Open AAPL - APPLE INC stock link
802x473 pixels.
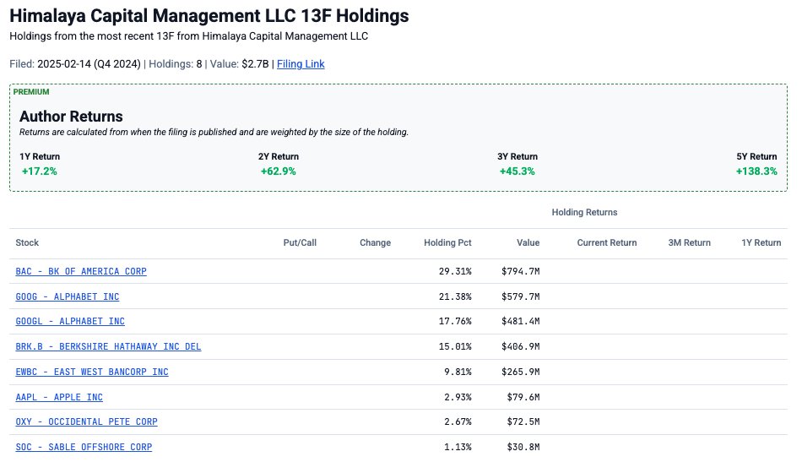tap(59, 397)
